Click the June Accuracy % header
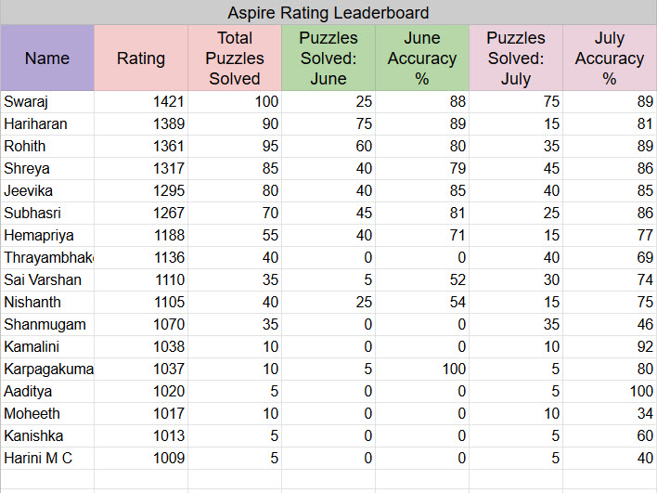This screenshot has height=493, width=657. tap(422, 58)
